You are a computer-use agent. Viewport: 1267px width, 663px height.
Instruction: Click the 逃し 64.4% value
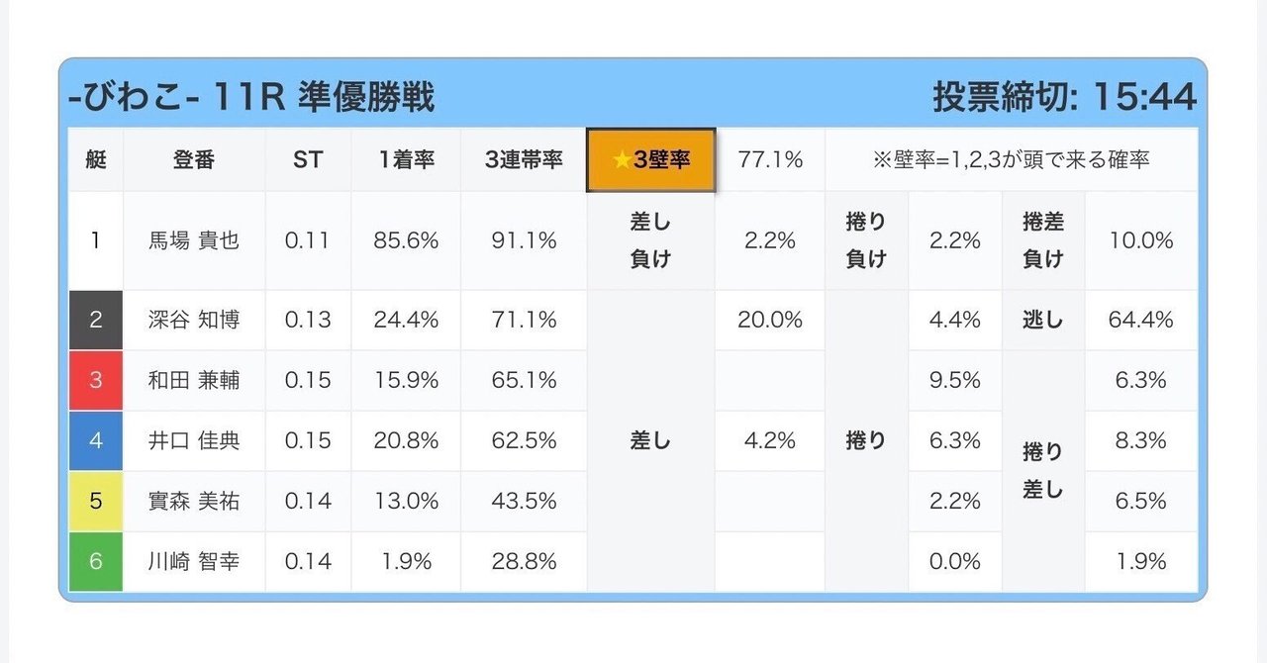click(1141, 320)
